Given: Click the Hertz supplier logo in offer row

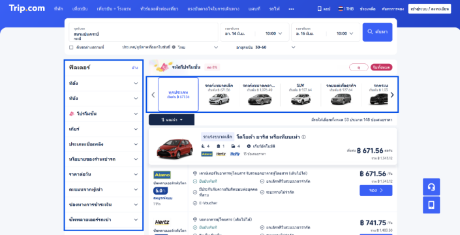Looking at the screenshot, I should click(162, 222).
